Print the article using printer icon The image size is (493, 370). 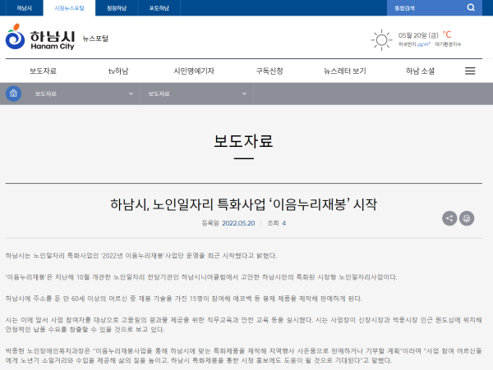click(x=467, y=218)
